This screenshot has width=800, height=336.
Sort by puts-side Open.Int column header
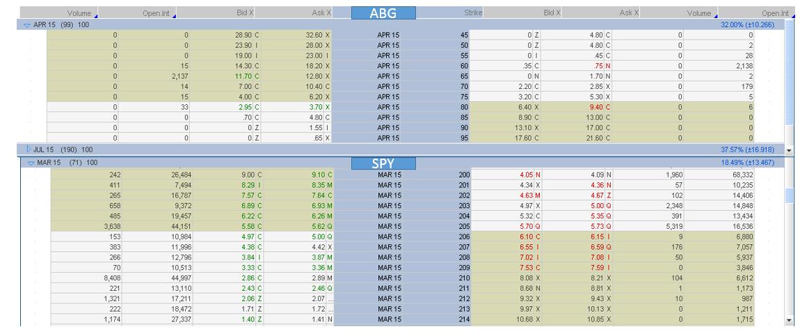(775, 13)
